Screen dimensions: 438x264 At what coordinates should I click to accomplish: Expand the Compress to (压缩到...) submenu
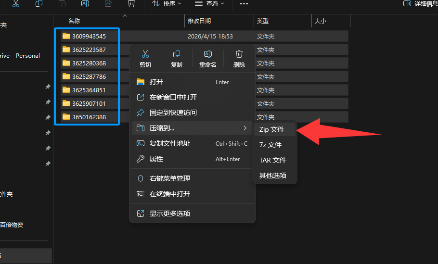192,128
